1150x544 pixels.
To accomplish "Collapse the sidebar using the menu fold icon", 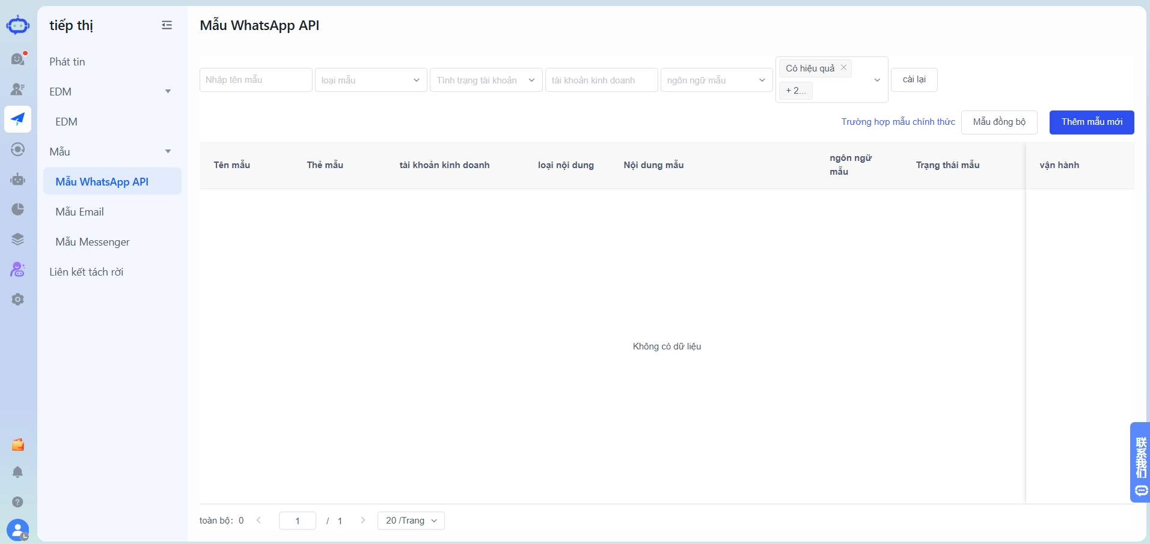I will (167, 25).
